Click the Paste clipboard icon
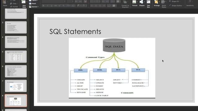The width and height of the screenshot is (198, 111). click(5, 2)
